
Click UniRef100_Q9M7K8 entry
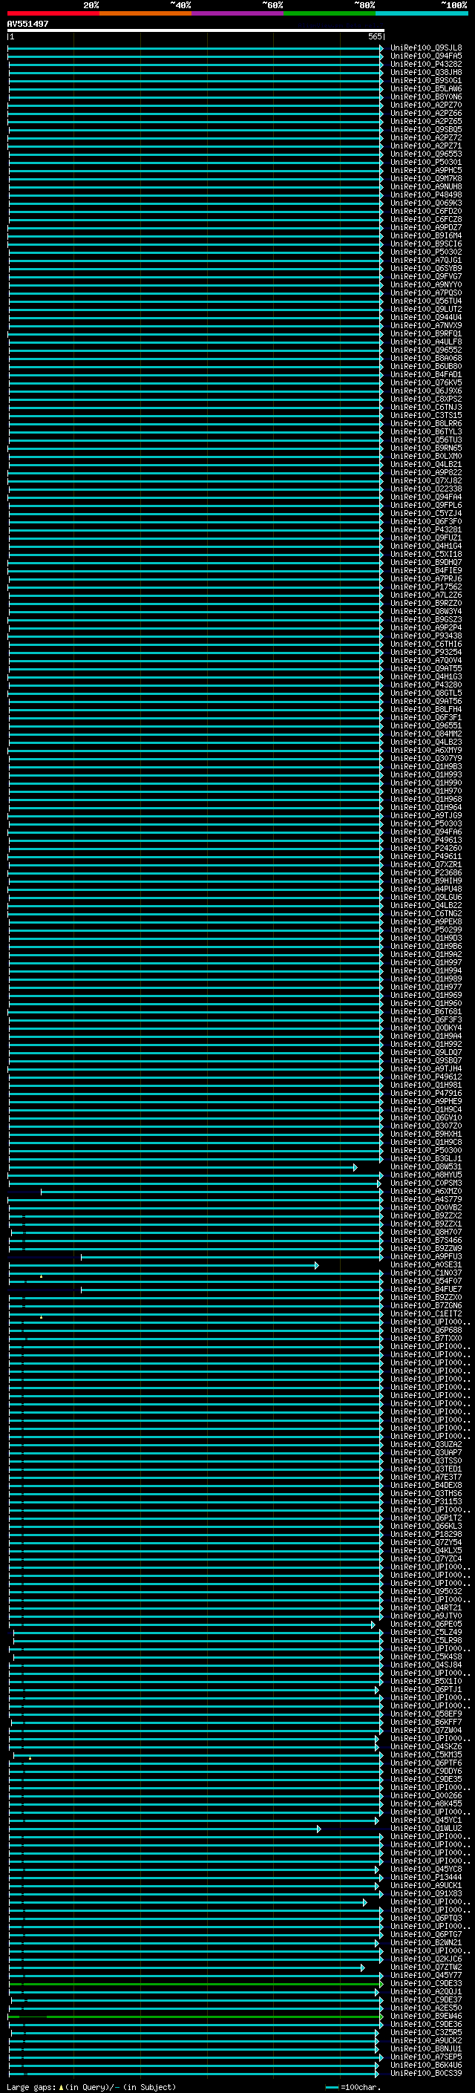coord(426,179)
